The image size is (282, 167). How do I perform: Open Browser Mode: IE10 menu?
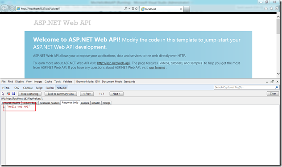click(x=88, y=81)
